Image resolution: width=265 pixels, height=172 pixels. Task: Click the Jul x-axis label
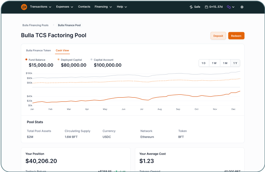pyautogui.click(x=142, y=109)
